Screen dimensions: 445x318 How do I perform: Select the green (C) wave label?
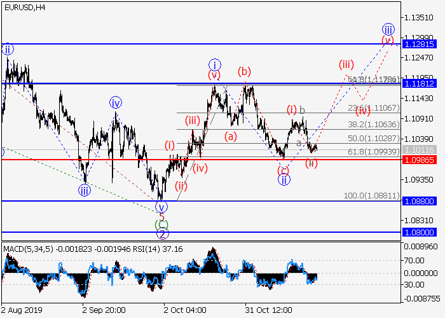[x=161, y=225]
